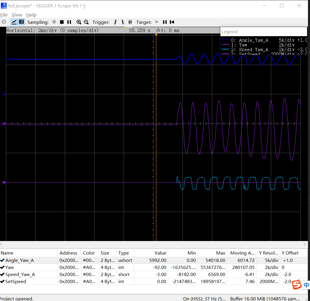Click the Max column header
The width and height of the screenshot is (310, 301).
coord(212,253)
